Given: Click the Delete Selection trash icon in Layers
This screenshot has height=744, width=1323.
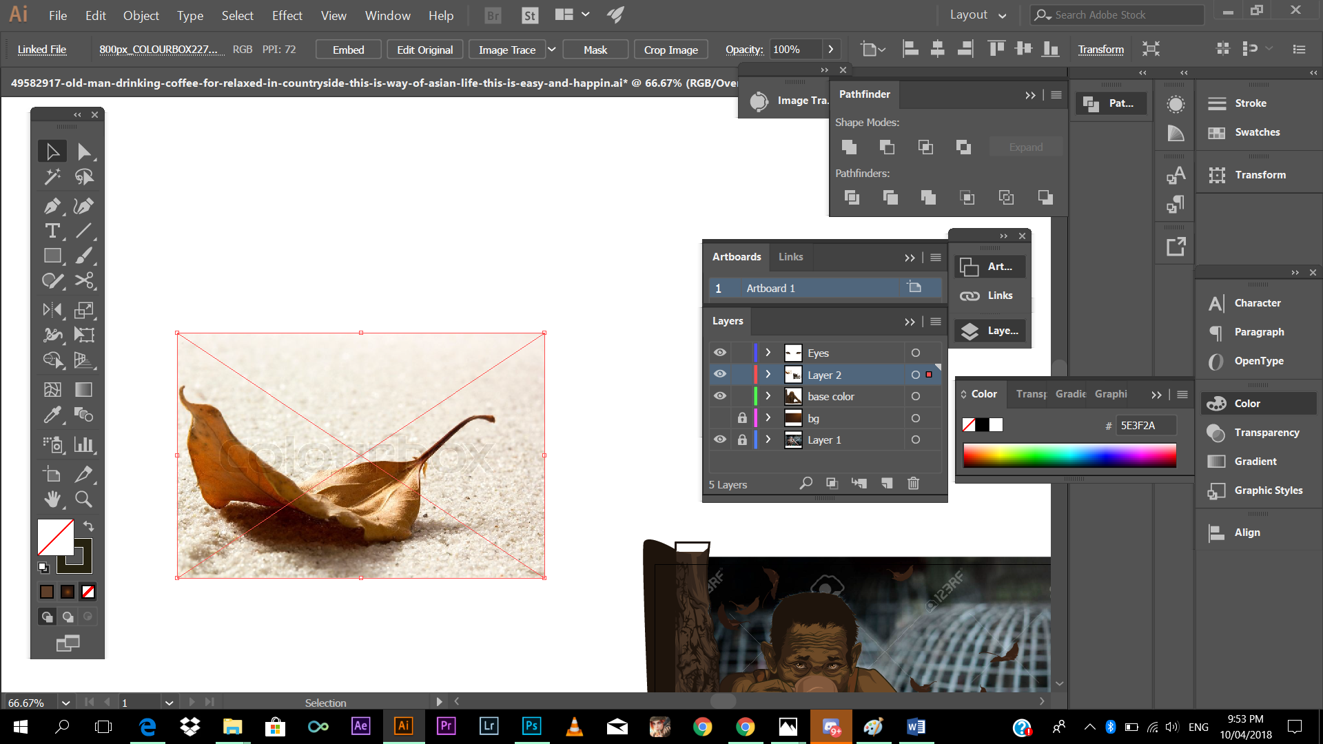Looking at the screenshot, I should pos(913,484).
